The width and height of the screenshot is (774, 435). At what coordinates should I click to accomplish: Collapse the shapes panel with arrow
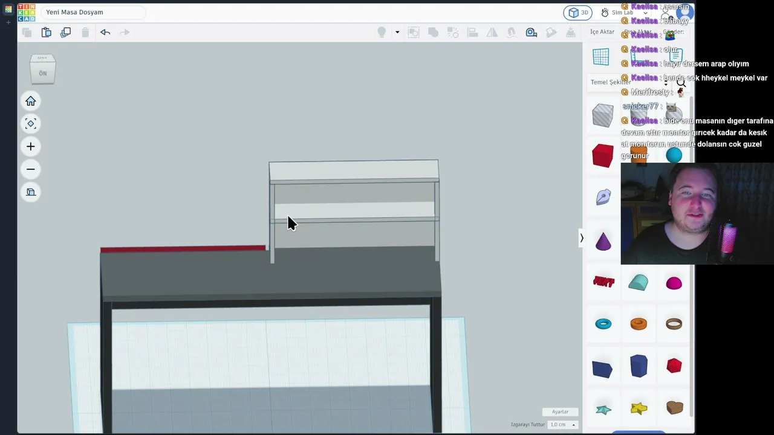click(x=582, y=238)
